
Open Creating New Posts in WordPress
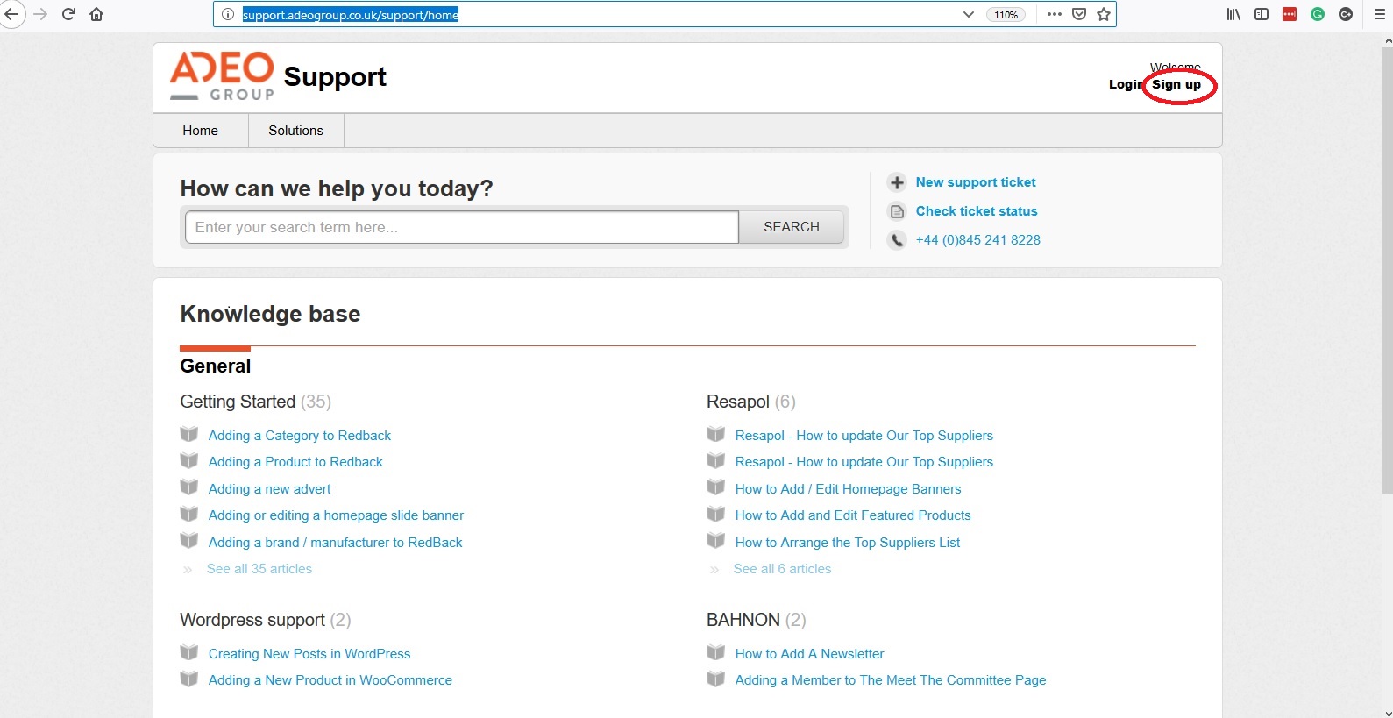point(309,654)
